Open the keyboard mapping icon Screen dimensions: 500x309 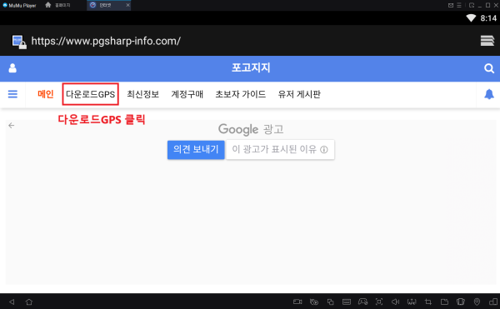[x=347, y=302]
